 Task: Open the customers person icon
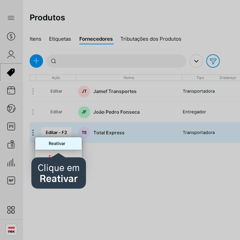(x=11, y=54)
